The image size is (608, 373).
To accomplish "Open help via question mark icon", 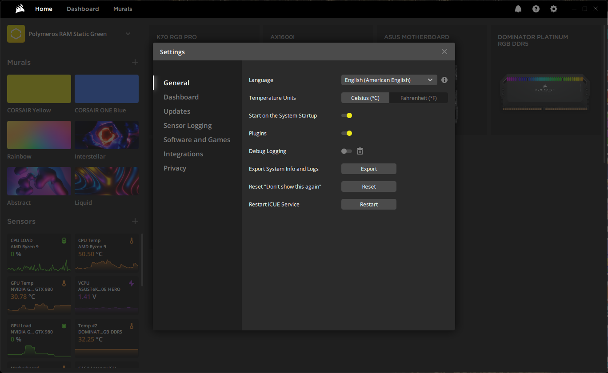I will tap(536, 9).
